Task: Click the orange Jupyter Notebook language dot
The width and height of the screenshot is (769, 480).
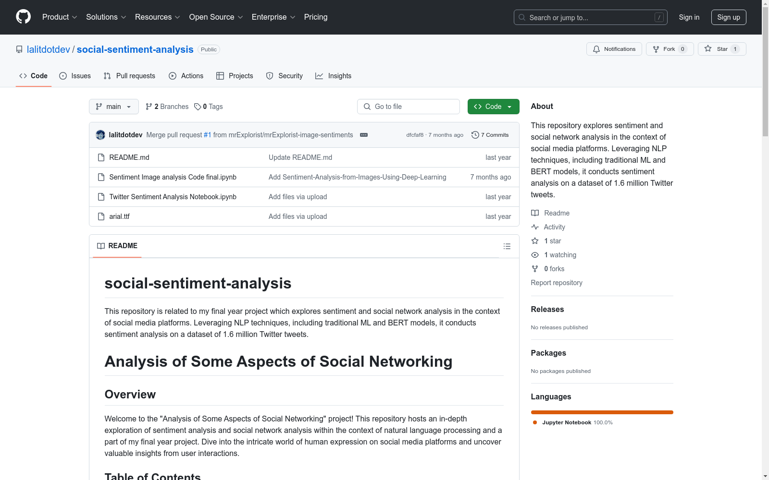Action: 535,422
